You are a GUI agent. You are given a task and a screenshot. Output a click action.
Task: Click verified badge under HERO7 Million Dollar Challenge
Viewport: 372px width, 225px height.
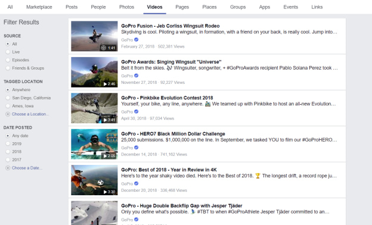[136, 148]
